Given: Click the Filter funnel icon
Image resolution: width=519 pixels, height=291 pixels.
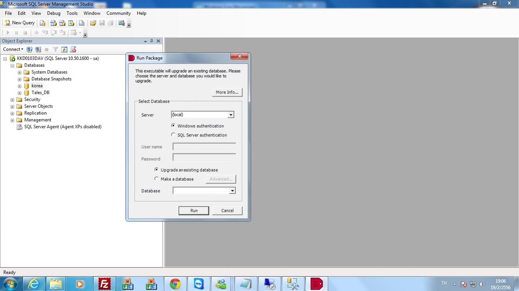Looking at the screenshot, I should tap(55, 49).
